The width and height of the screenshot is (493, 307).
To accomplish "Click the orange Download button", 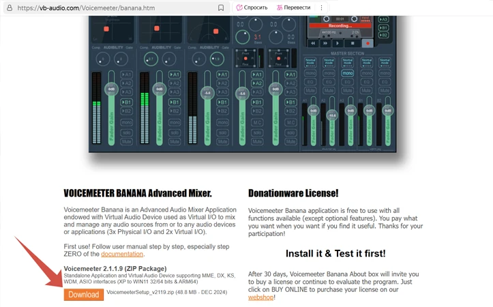I will [84, 295].
